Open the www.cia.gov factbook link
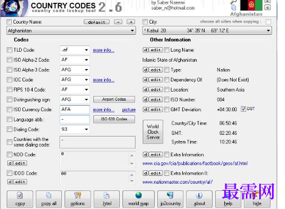 (195, 163)
